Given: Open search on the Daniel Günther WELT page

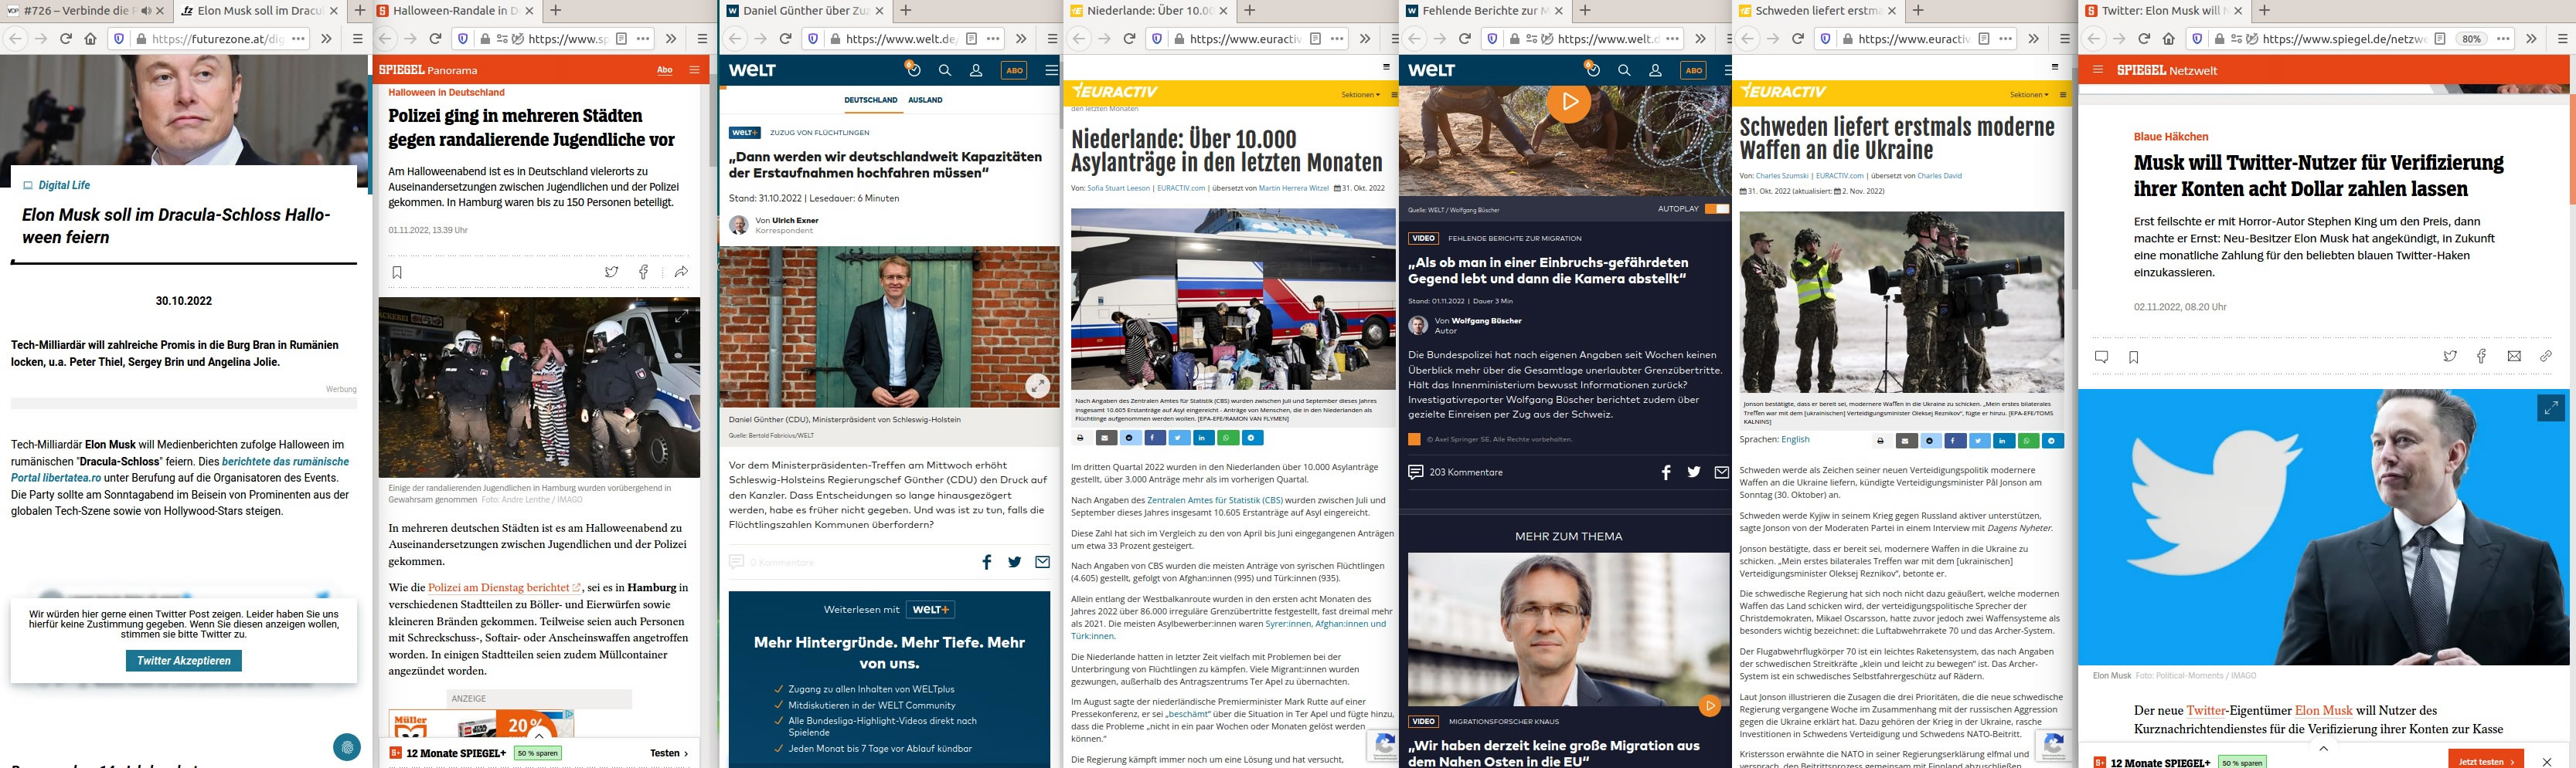Looking at the screenshot, I should click(x=944, y=70).
